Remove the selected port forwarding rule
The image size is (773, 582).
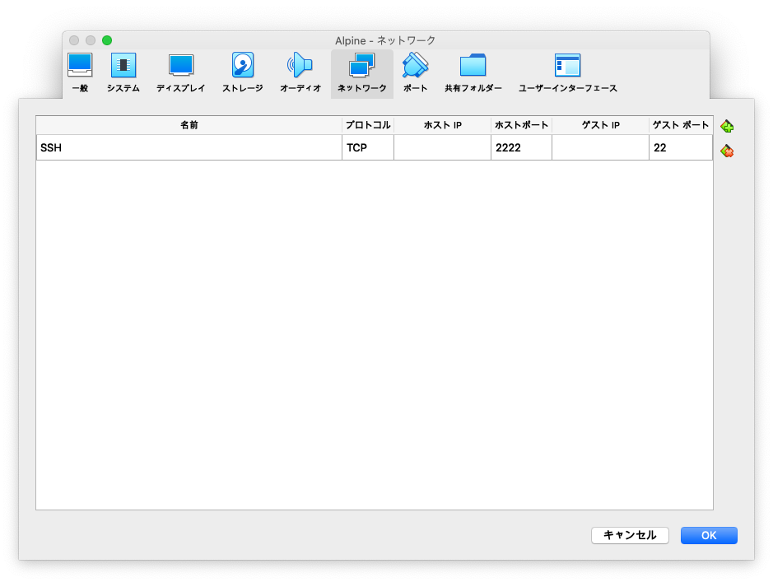(x=727, y=151)
